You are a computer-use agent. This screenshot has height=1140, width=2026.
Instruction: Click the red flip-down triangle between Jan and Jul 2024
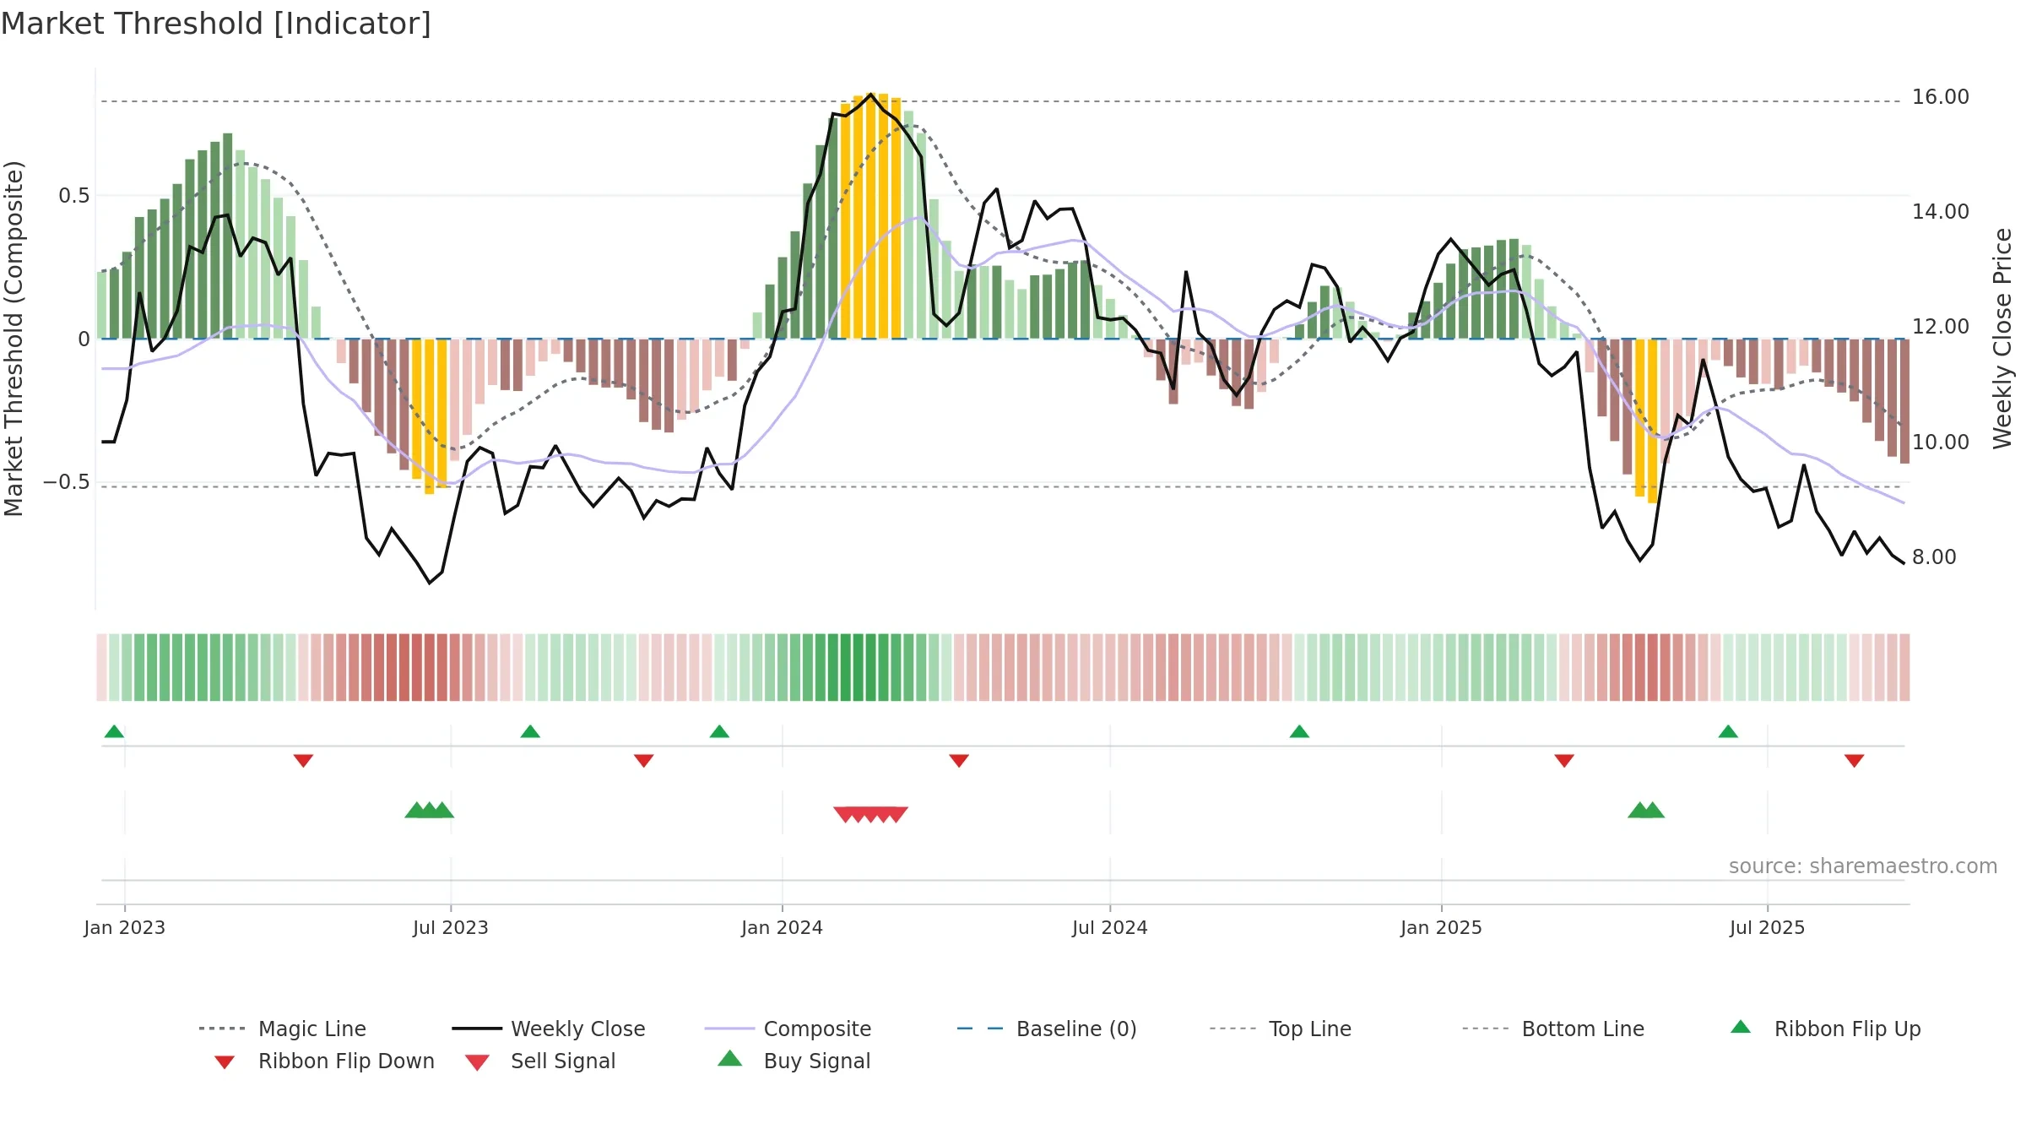[x=959, y=761]
